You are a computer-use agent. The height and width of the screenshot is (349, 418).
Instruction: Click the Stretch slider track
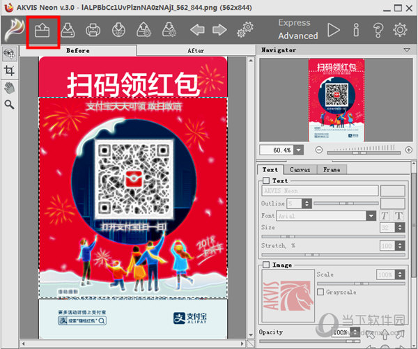[x=333, y=255]
